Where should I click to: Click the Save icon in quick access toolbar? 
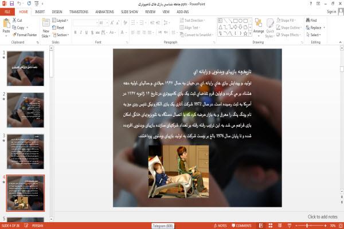11,3
